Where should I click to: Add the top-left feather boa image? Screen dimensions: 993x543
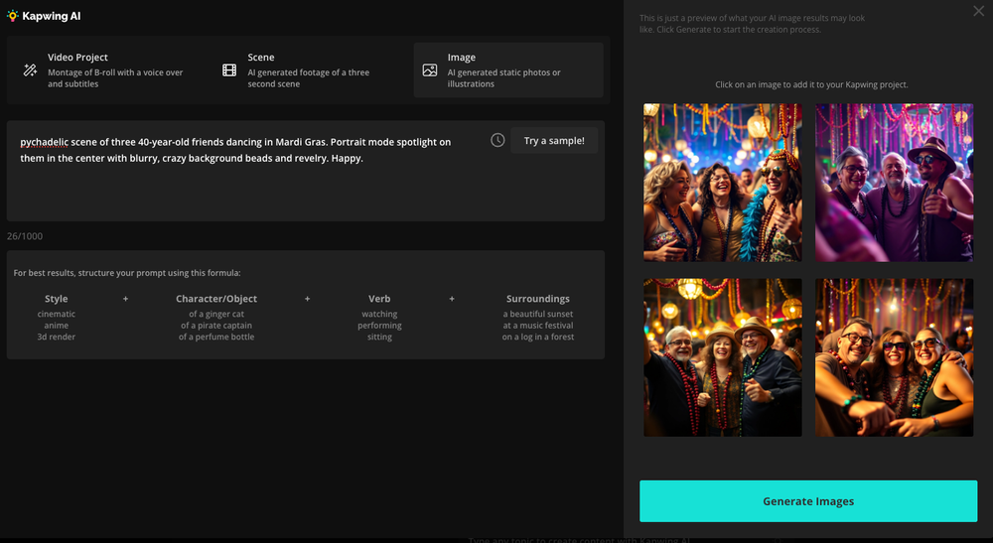pyautogui.click(x=722, y=183)
